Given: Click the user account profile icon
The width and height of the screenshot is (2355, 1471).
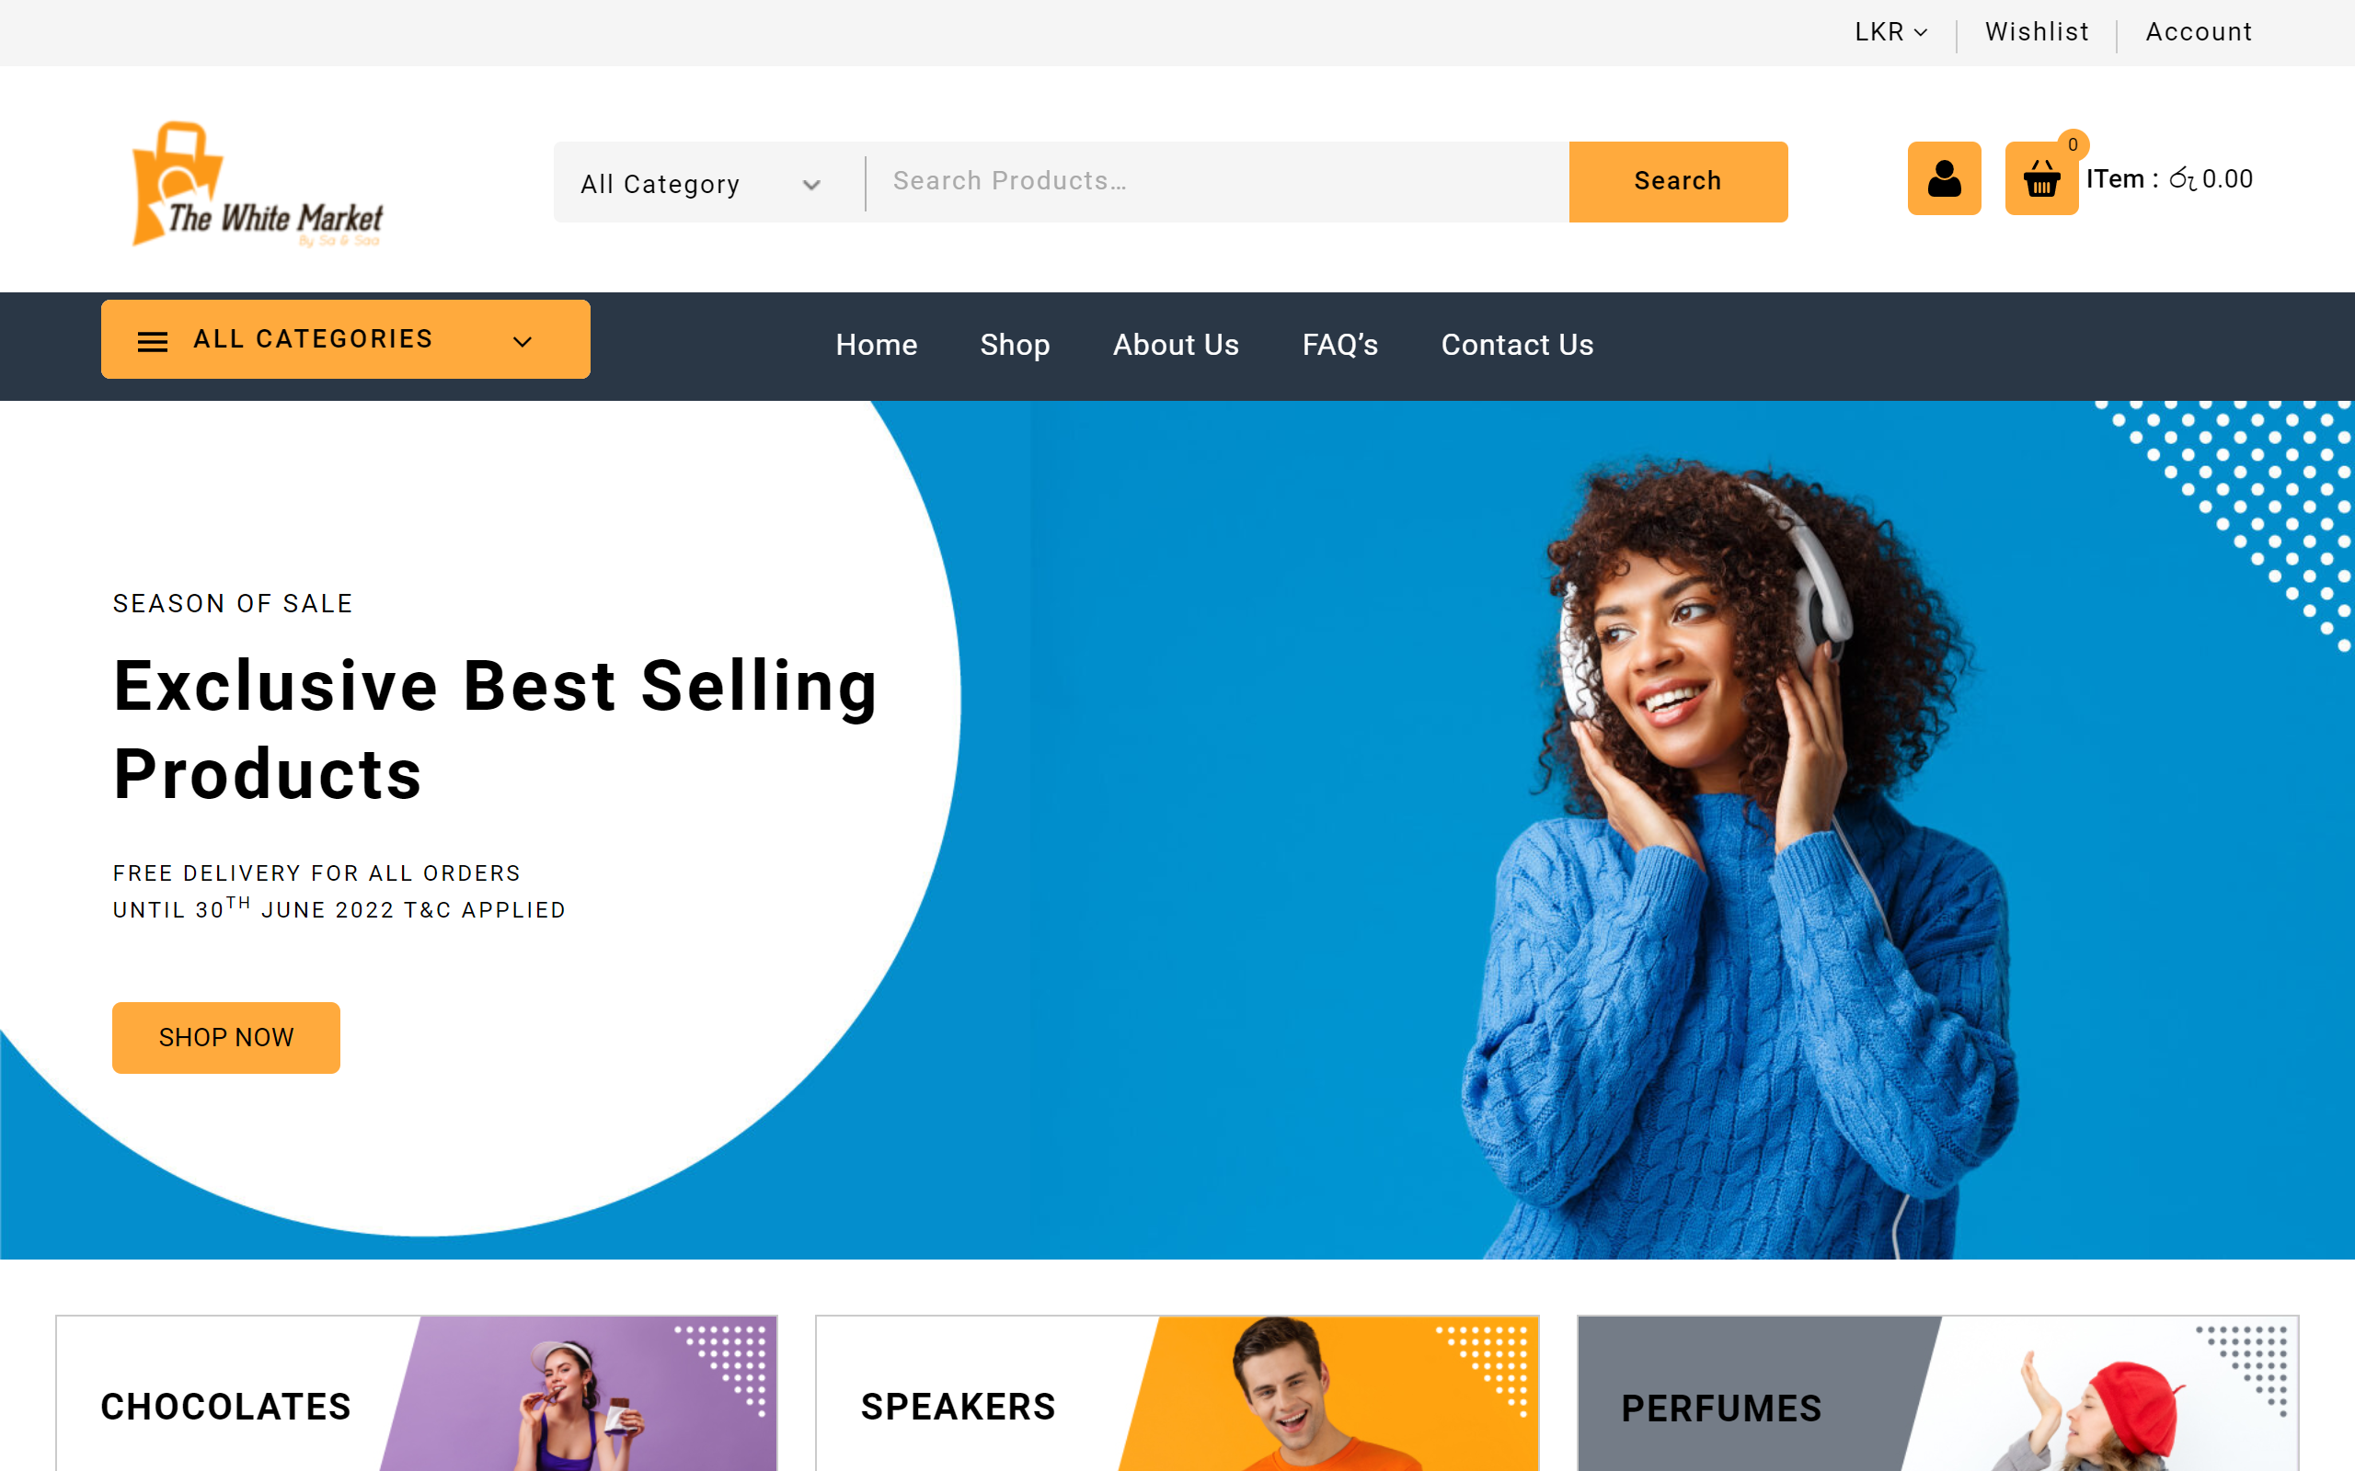Looking at the screenshot, I should 1944,178.
